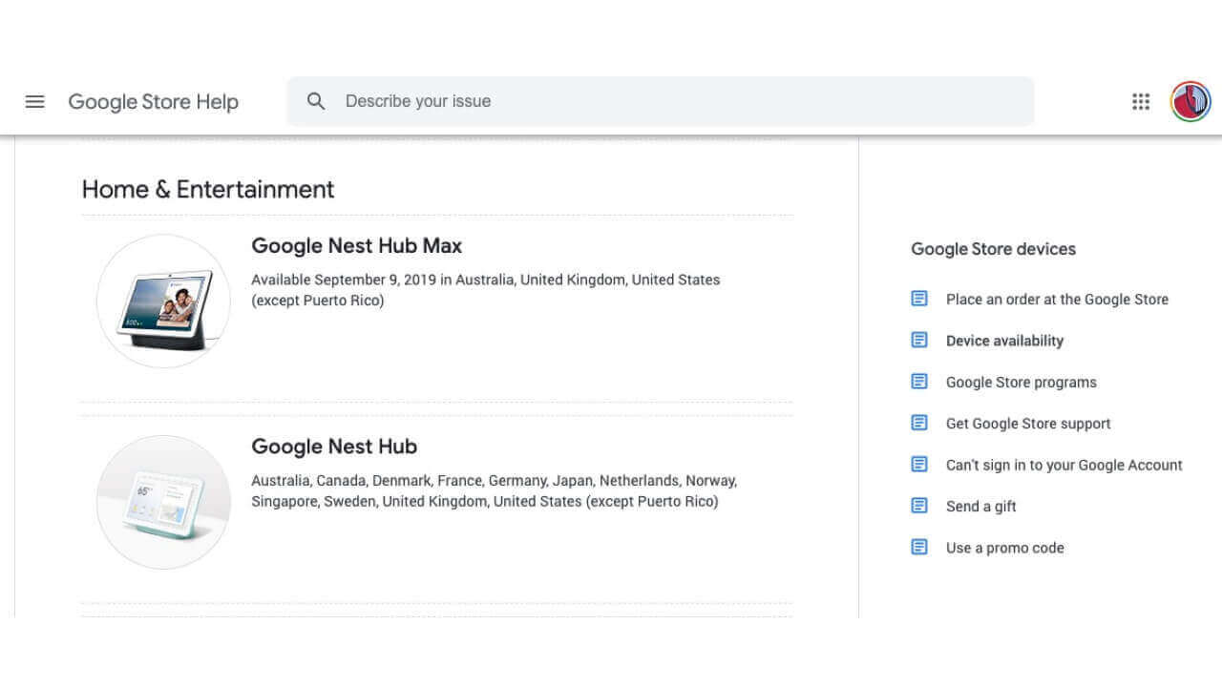Open the Google apps grid
This screenshot has height=687, width=1222.
point(1141,101)
